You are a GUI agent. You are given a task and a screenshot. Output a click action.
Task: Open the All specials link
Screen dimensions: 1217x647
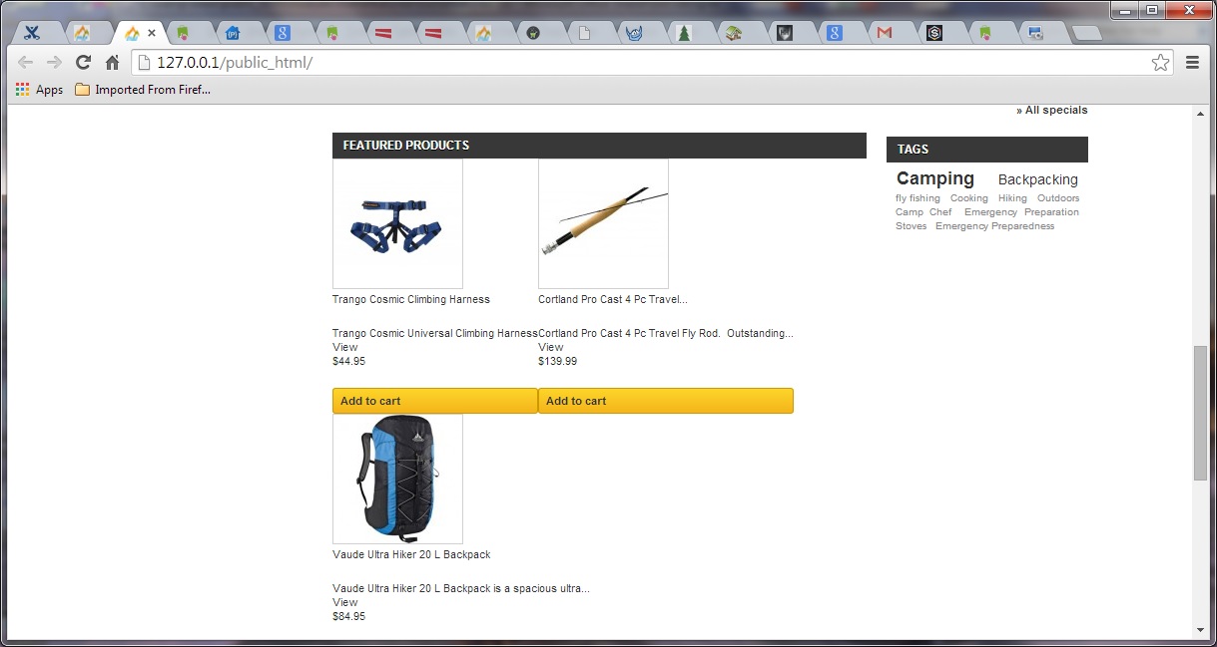tap(1051, 110)
